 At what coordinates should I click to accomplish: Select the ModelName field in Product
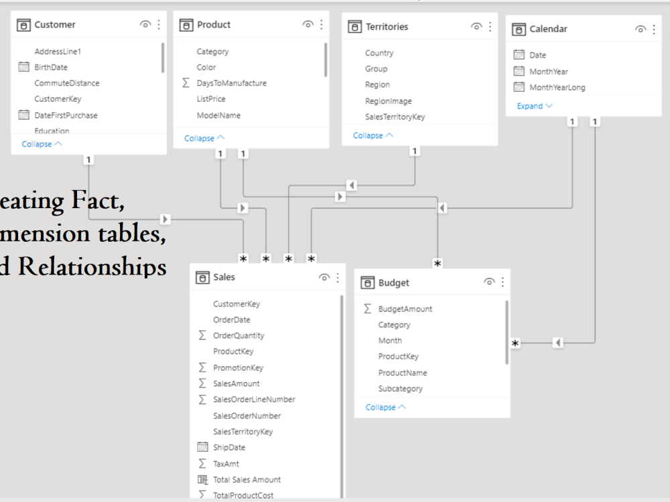(218, 115)
